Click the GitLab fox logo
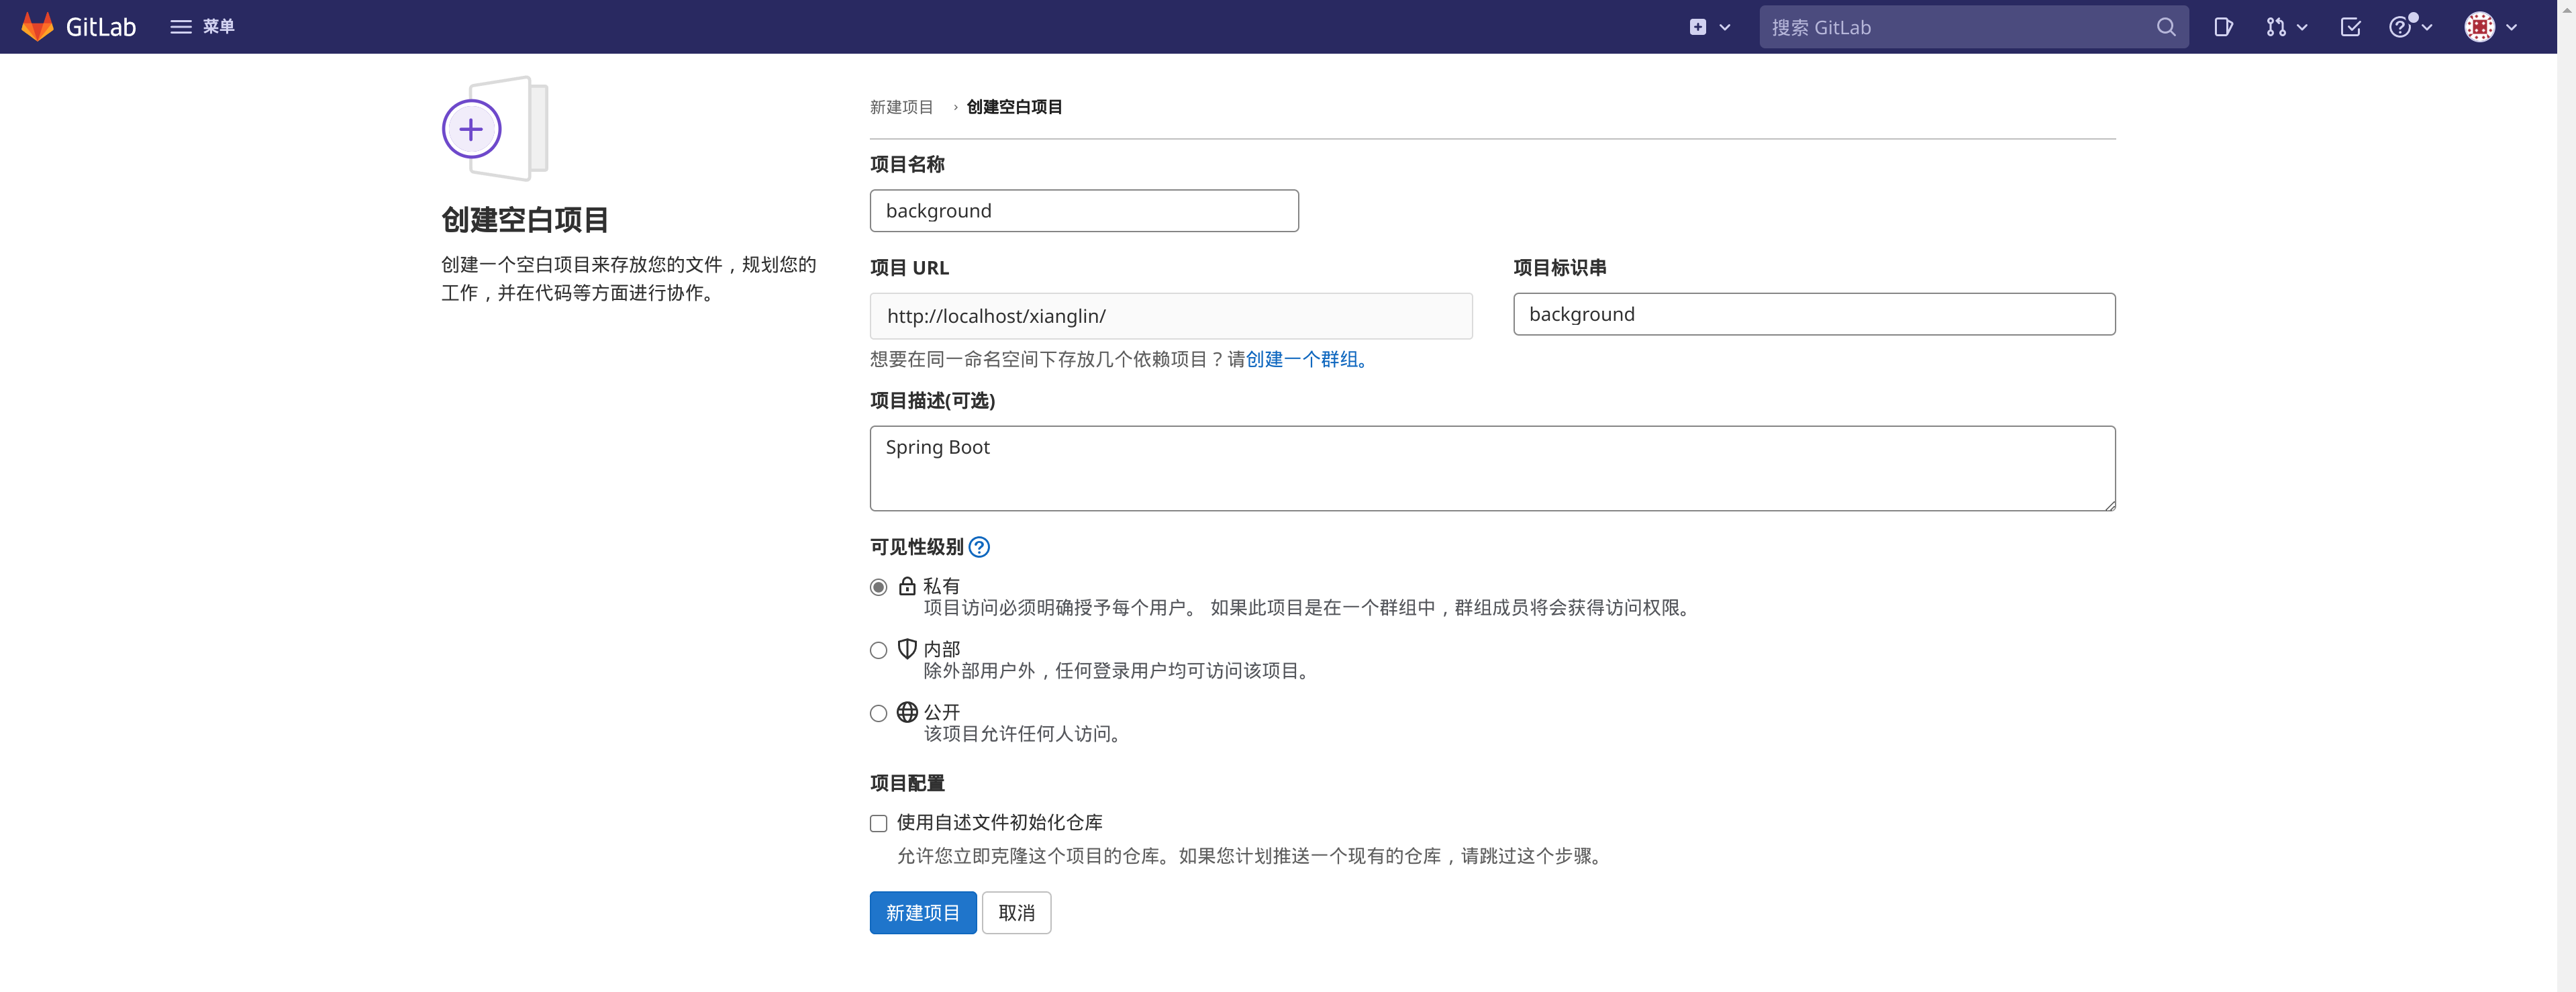This screenshot has height=992, width=2576. 37,27
